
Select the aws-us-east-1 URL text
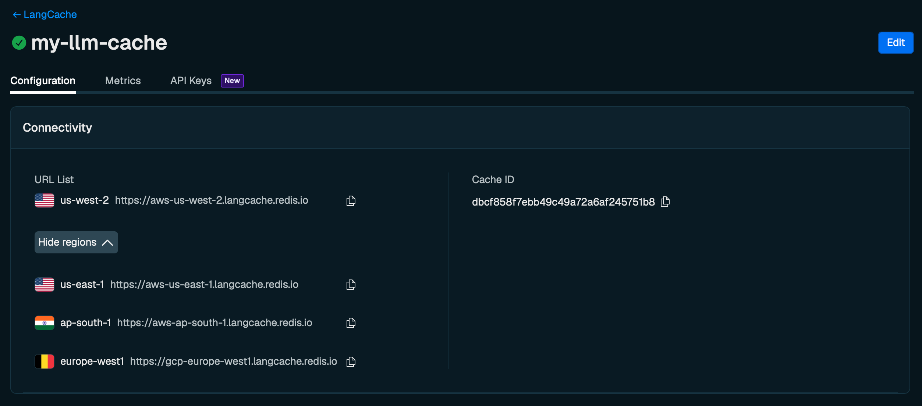(204, 285)
